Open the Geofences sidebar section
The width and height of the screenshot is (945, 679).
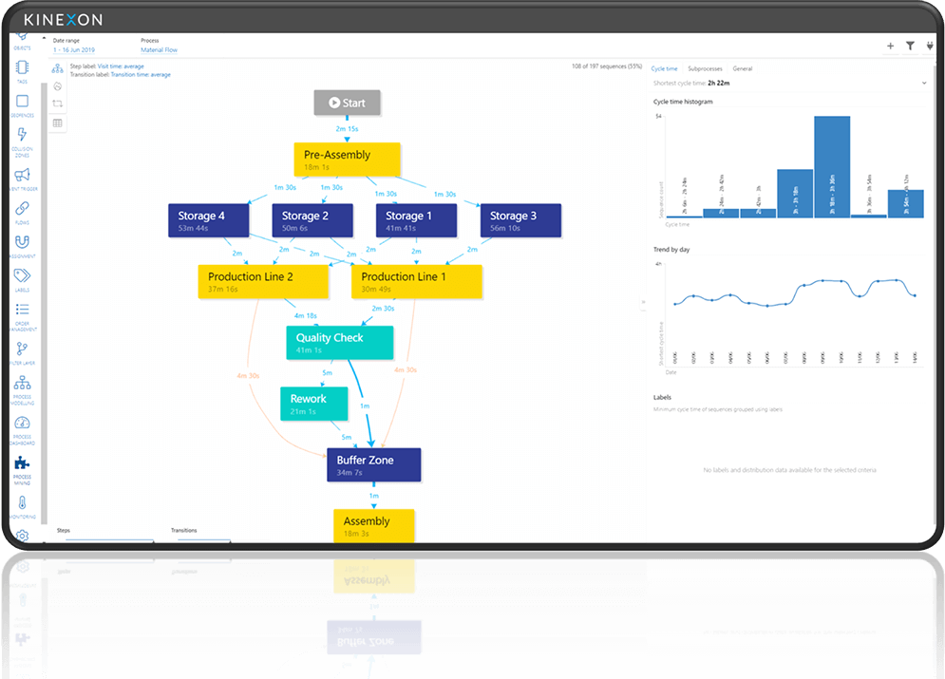pyautogui.click(x=23, y=102)
